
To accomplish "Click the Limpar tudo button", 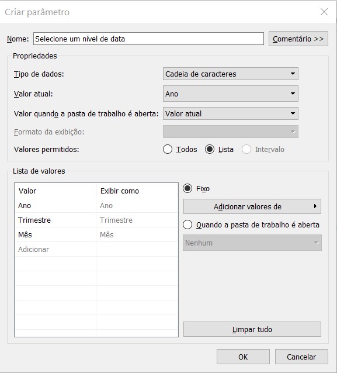I will [x=252, y=330].
